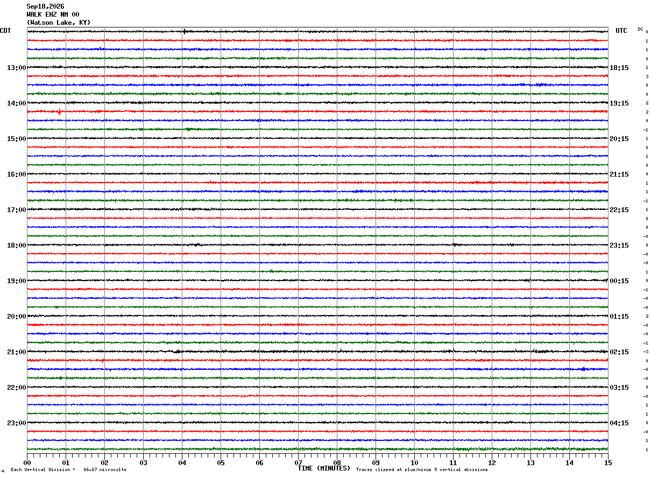Click the UTC timezone header label
Screen dimensions: 651x477
click(x=621, y=31)
